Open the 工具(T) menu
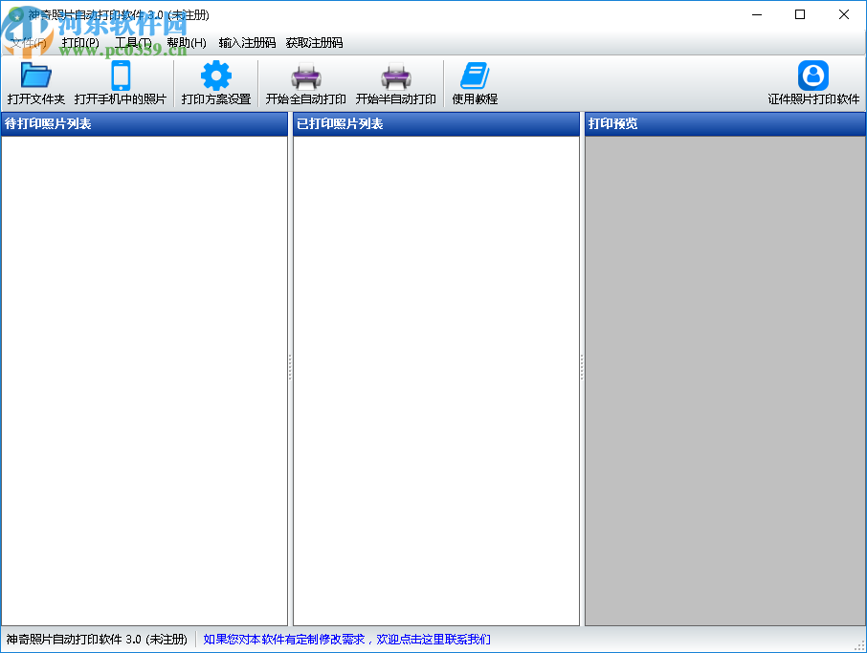The image size is (867, 653). coord(133,42)
